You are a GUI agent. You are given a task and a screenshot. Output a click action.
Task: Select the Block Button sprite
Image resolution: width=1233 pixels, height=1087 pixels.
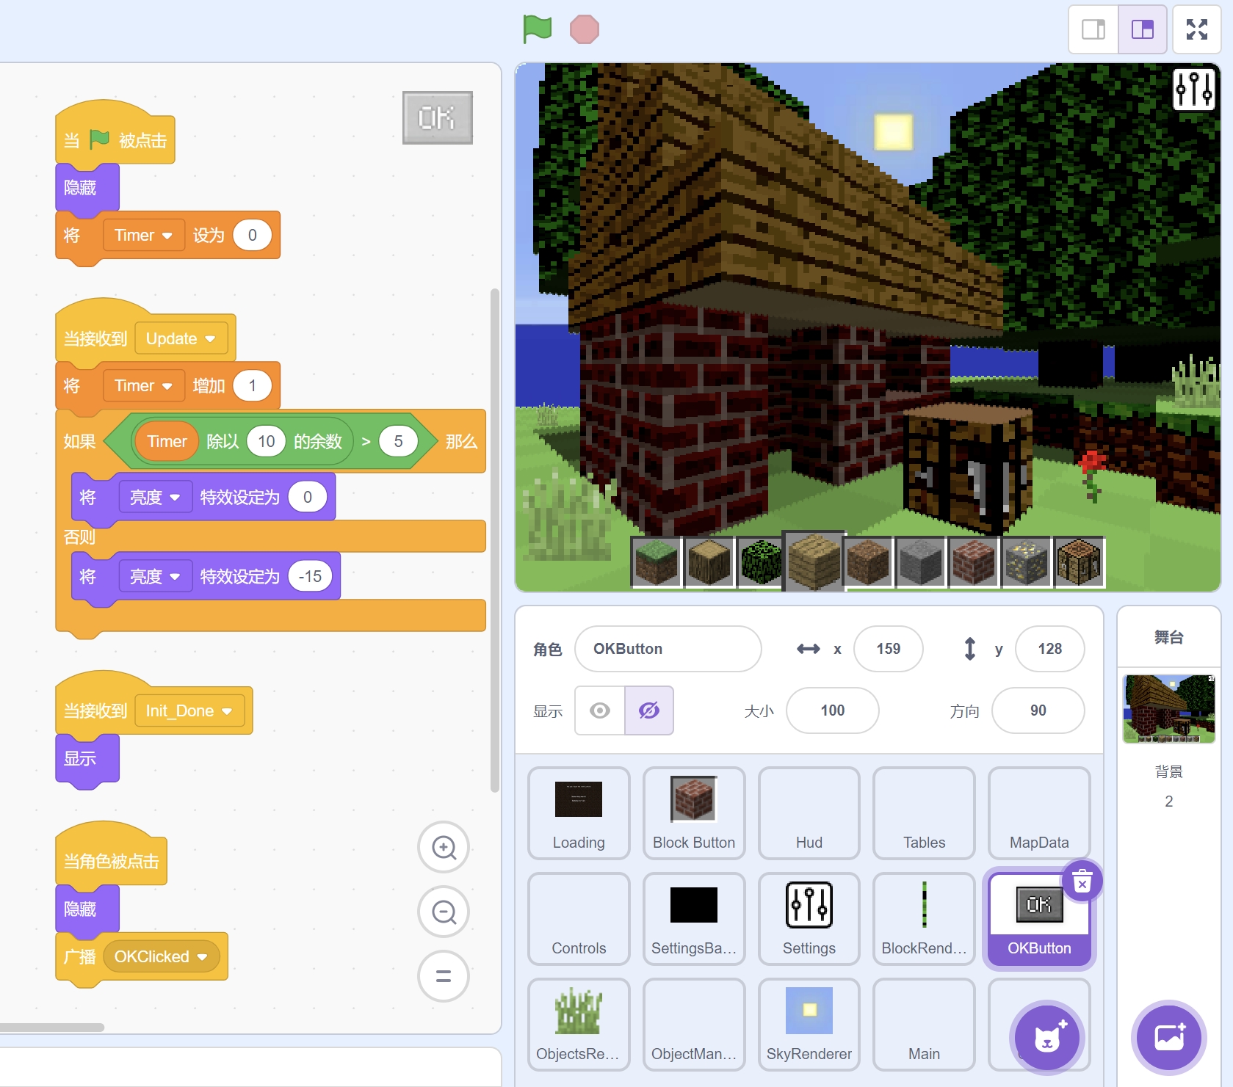pos(694,813)
